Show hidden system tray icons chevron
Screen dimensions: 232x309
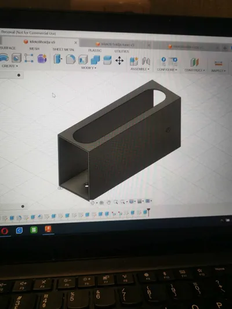pos(222,220)
